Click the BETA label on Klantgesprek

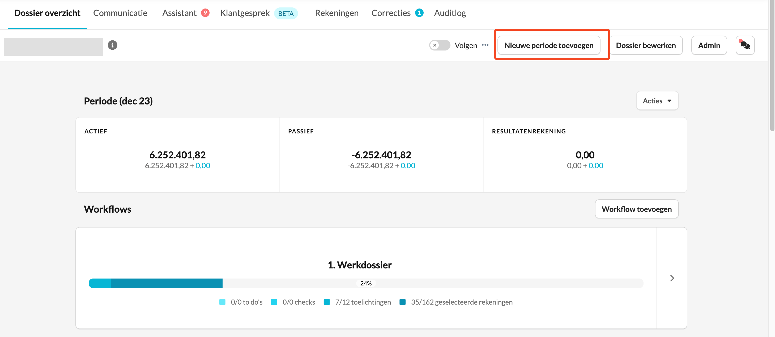click(x=286, y=14)
